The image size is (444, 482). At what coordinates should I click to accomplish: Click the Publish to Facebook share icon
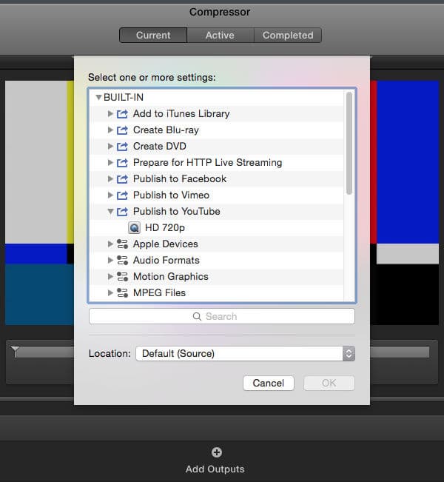pos(122,179)
